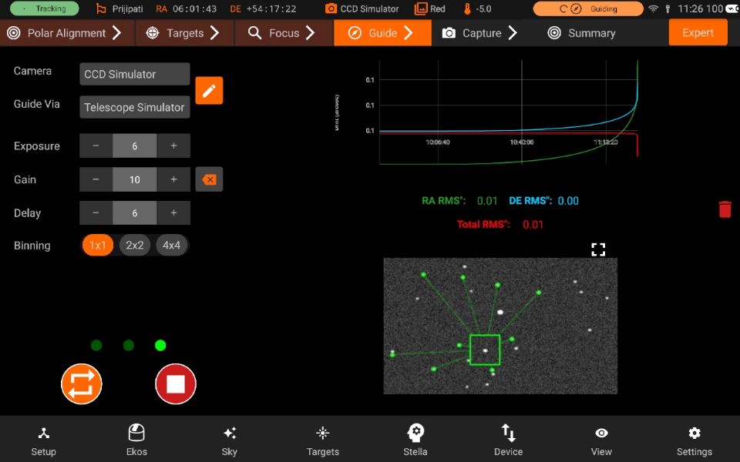Switch to the Focus step
Screen dimensions: 740x462
(x=284, y=33)
